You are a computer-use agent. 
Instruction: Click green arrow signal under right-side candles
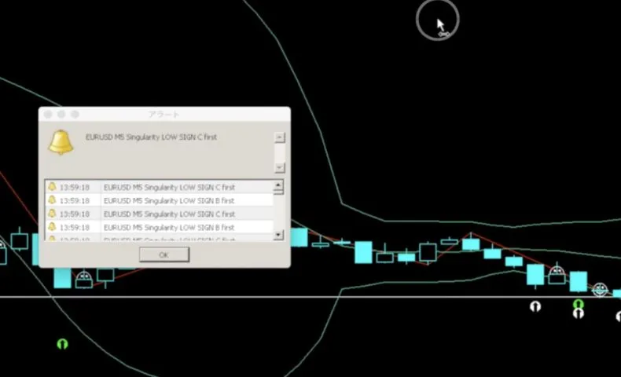point(579,304)
